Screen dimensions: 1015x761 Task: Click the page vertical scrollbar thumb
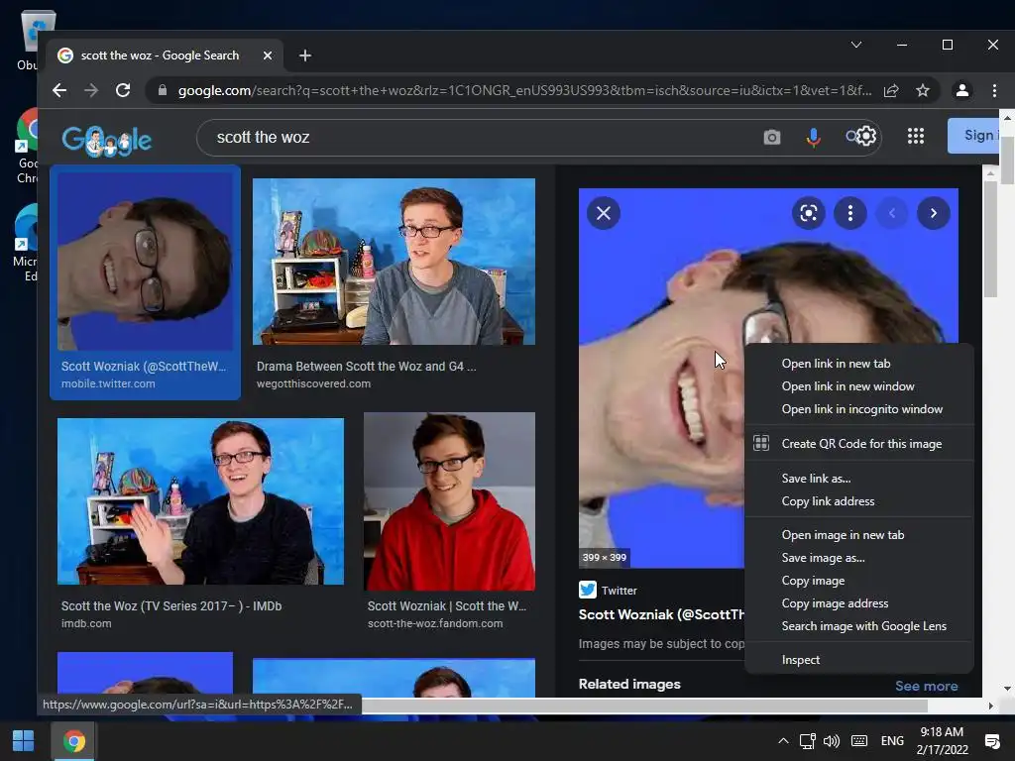[1007, 161]
